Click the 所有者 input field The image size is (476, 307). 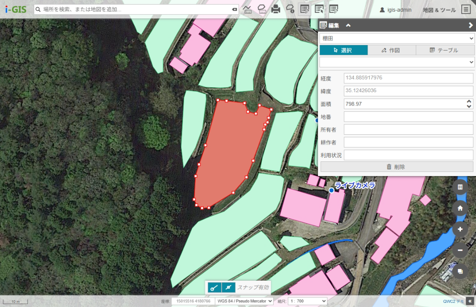(x=408, y=129)
